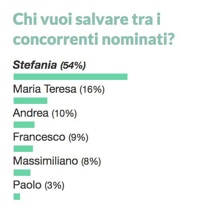218x223 pixels.
Task: Click Francesco's green result bar
Action: pyautogui.click(x=23, y=149)
